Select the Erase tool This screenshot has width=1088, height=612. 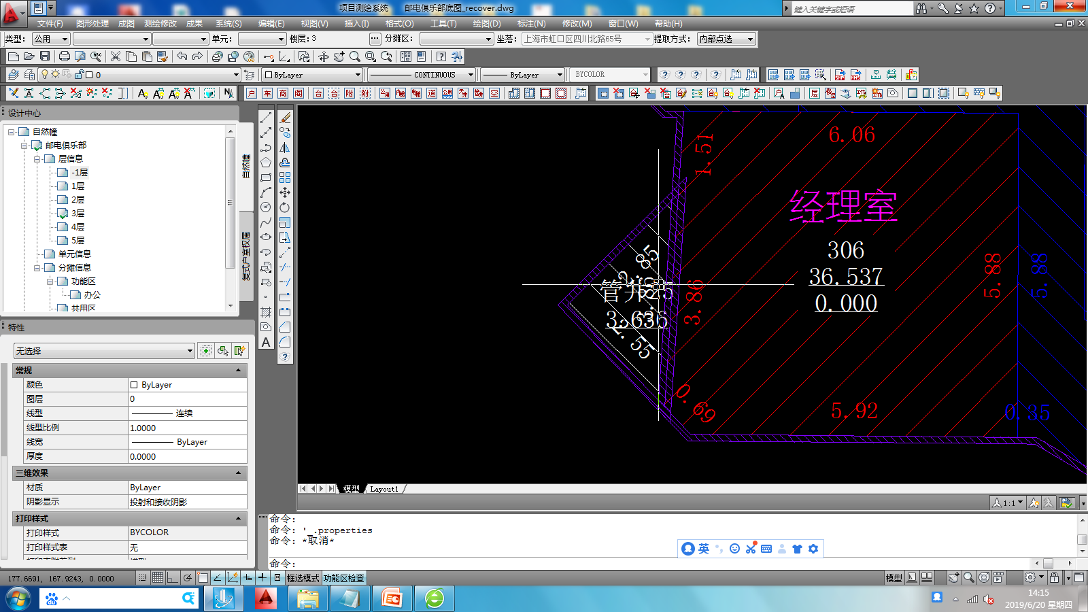click(285, 118)
